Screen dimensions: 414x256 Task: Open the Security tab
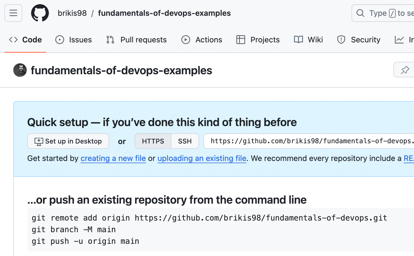pos(358,40)
